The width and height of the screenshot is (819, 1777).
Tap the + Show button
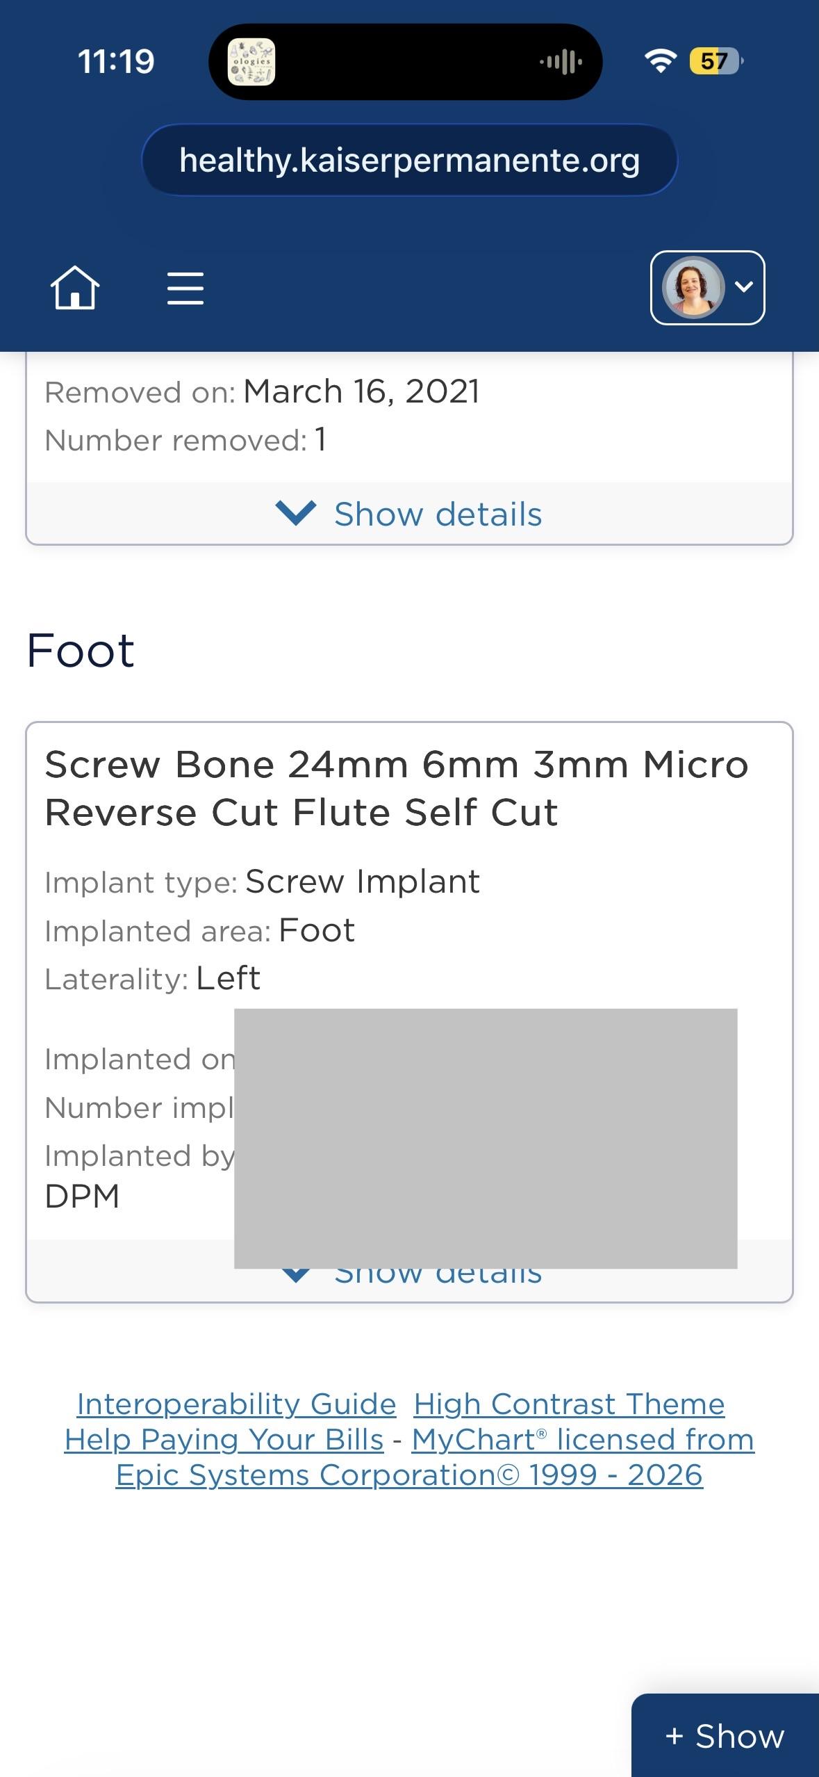(x=725, y=1735)
